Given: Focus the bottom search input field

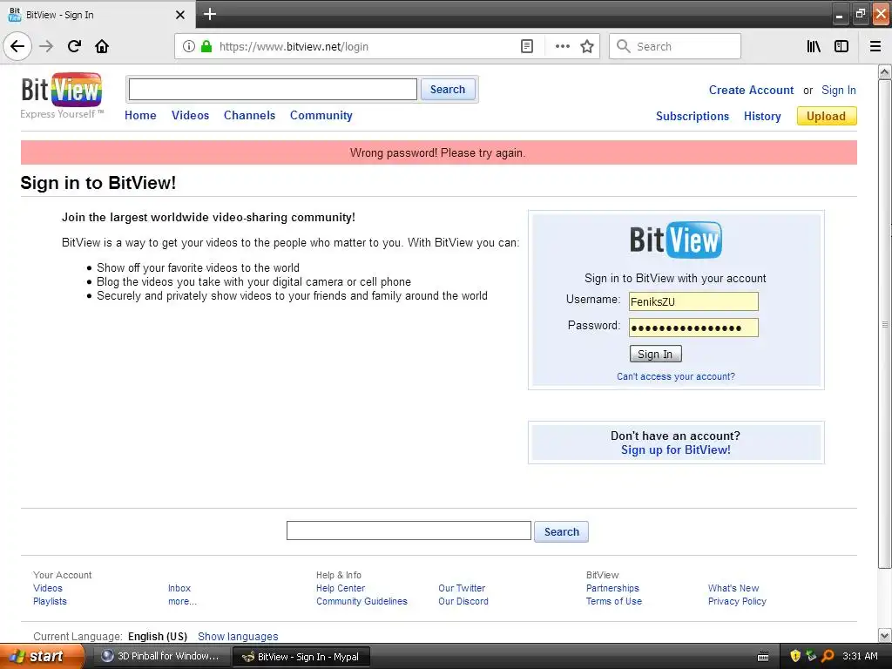Looking at the screenshot, I should (x=409, y=530).
